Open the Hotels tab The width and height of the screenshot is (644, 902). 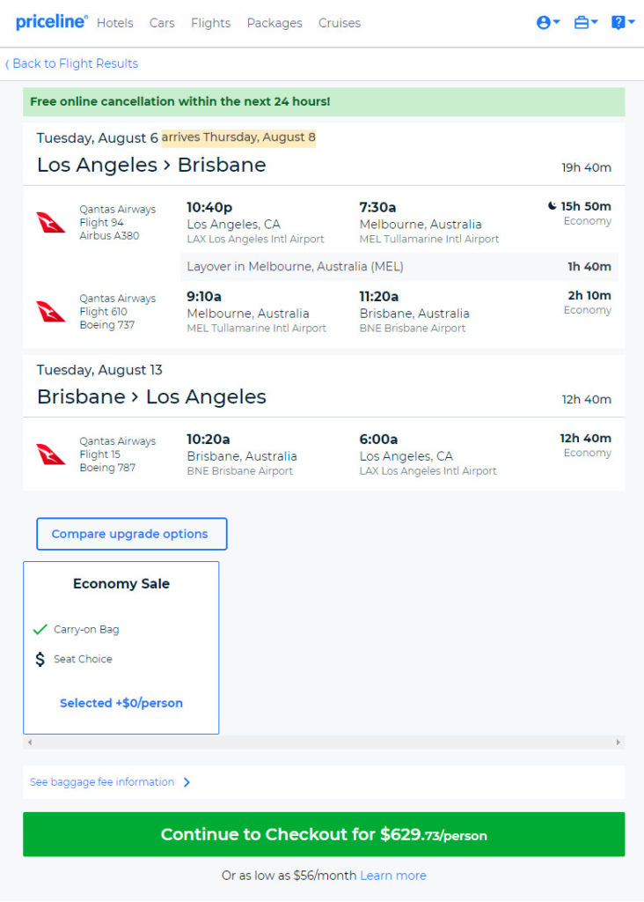pyautogui.click(x=115, y=23)
